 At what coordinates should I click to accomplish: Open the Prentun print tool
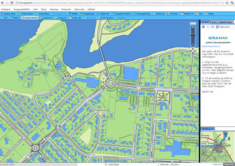tap(172, 14)
